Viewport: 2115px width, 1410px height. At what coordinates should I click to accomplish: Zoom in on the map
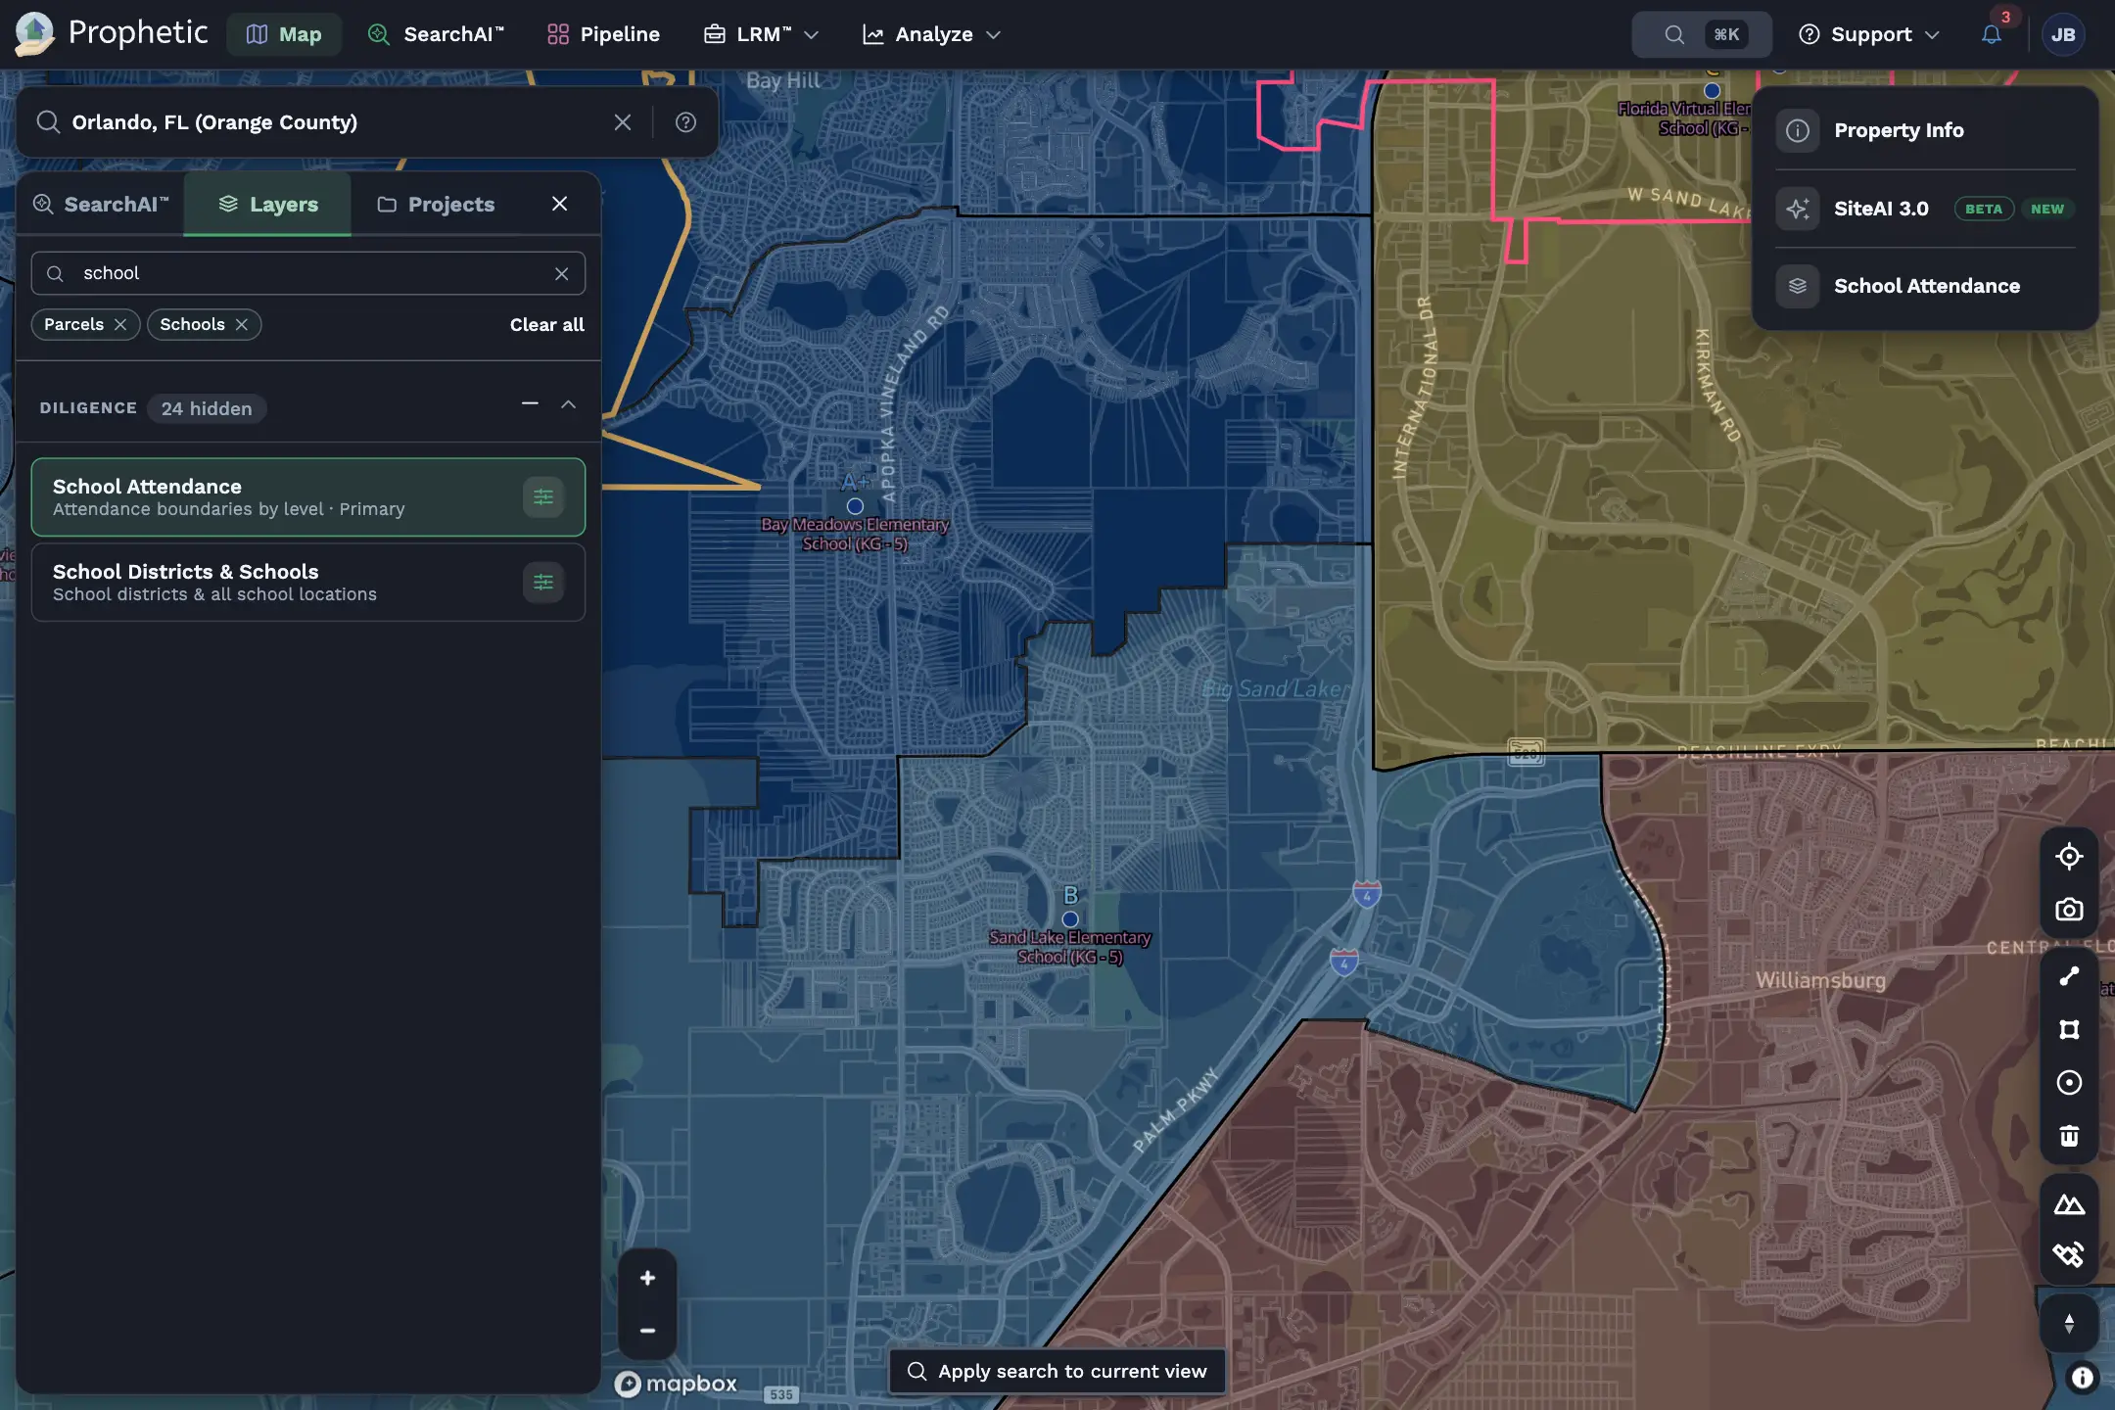(x=647, y=1278)
